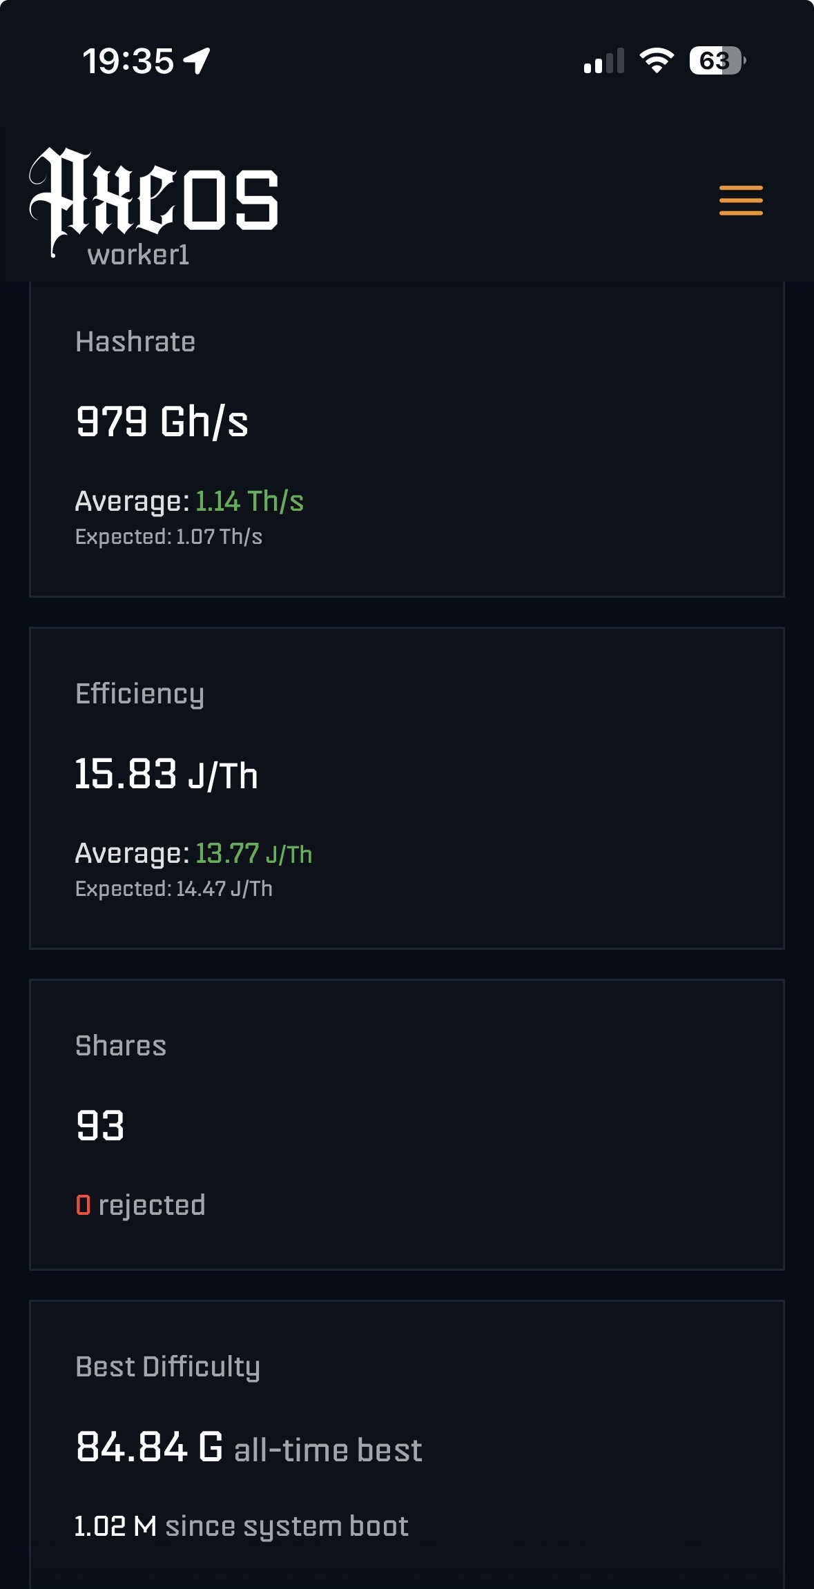Screen dimensions: 814x1589
Task: Tap the worker1 hostname label
Action: click(x=138, y=255)
